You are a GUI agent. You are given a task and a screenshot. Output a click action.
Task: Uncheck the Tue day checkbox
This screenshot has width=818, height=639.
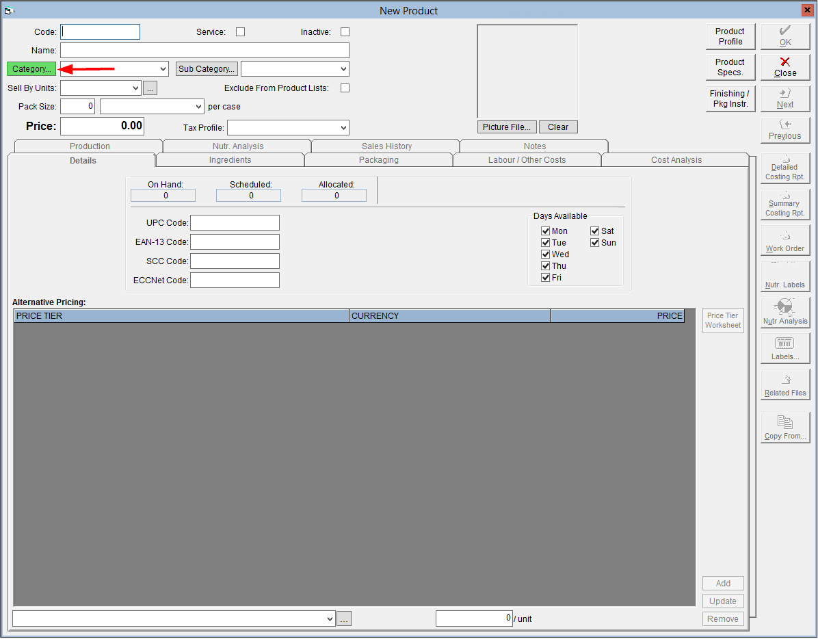[x=546, y=243]
